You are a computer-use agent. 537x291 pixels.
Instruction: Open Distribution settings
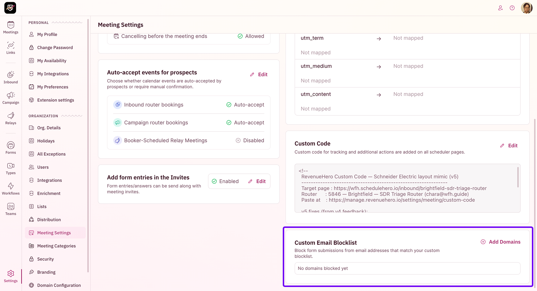(x=55, y=220)
